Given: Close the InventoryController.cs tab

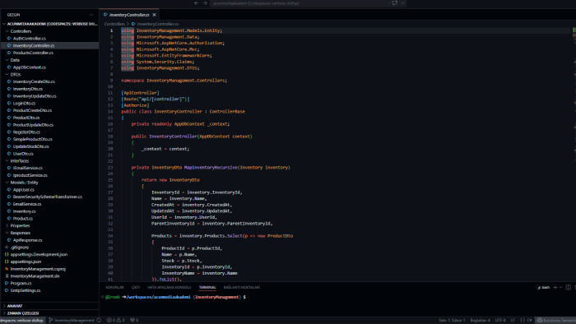Looking at the screenshot, I should [155, 15].
